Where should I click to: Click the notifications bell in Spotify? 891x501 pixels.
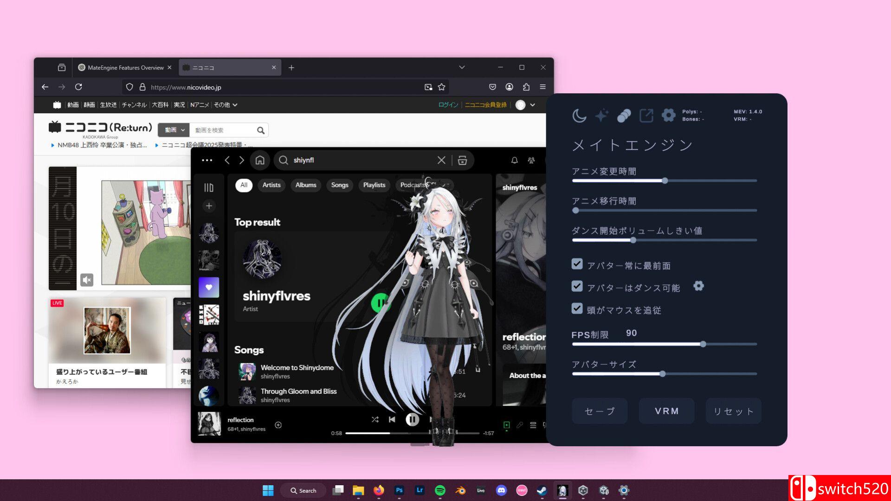coord(514,160)
